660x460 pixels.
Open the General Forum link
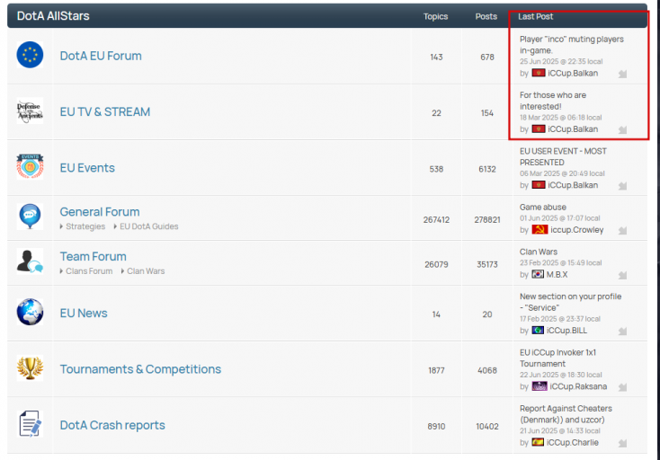[x=100, y=211]
